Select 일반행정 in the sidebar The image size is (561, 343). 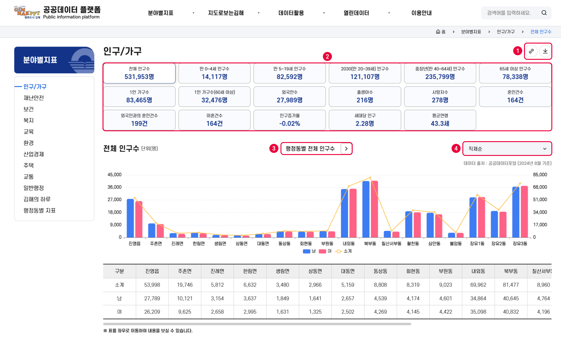tap(34, 188)
